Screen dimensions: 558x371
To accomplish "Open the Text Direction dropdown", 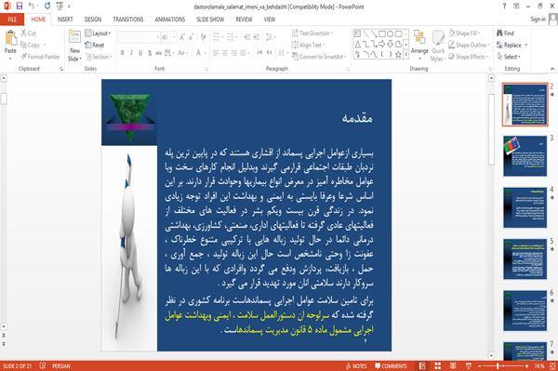I will click(312, 33).
